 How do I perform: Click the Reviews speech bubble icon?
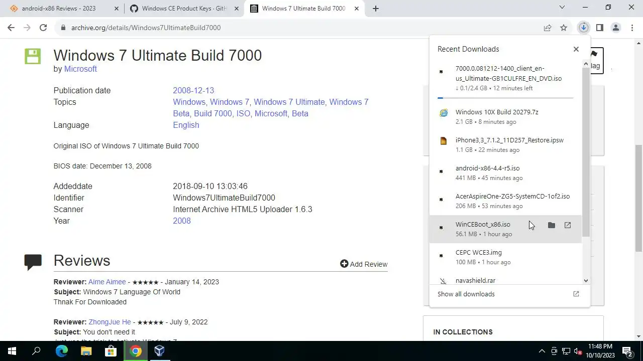pyautogui.click(x=33, y=262)
